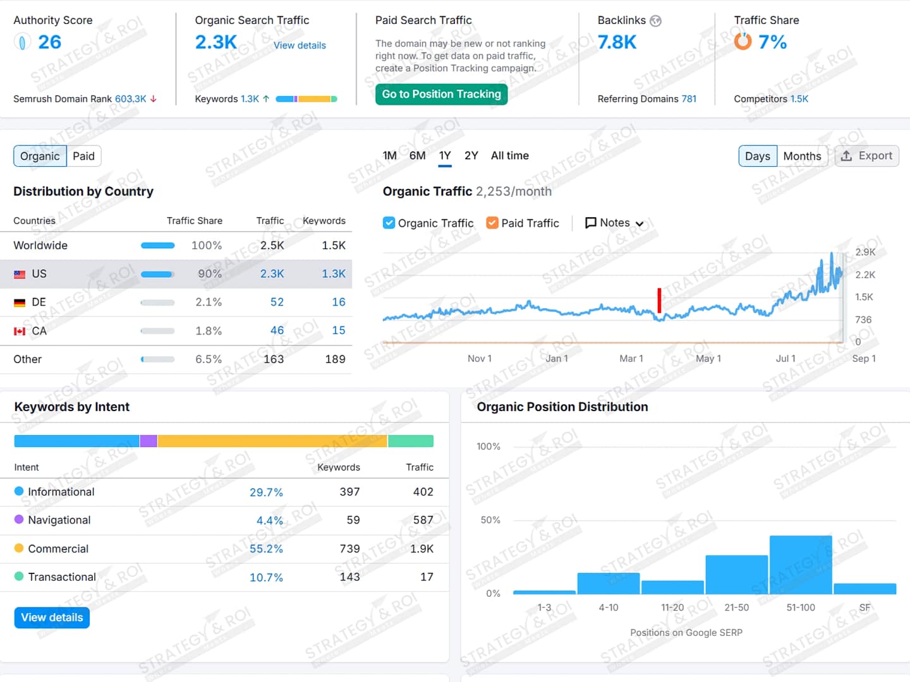This screenshot has height=682, width=910.
Task: Click the Traffic Share donut icon
Action: (743, 42)
